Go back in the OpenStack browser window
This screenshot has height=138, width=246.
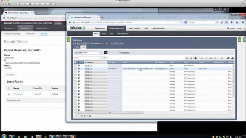[4, 18]
